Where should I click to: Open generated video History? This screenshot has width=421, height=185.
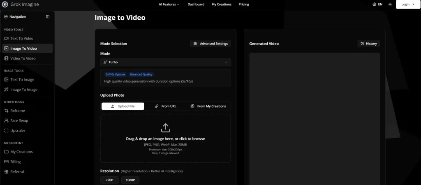(x=369, y=44)
